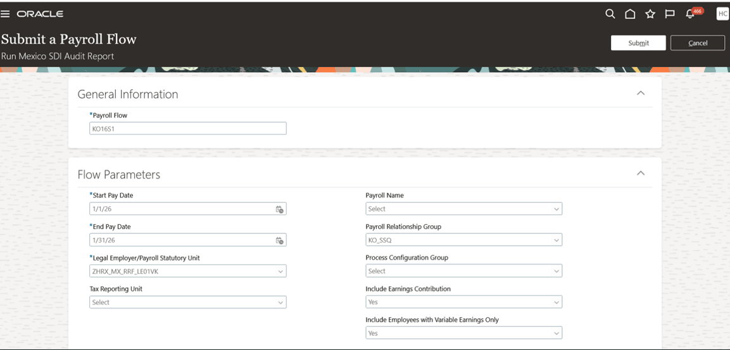Open the hamburger navigation menu
730x350 pixels.
pos(5,14)
